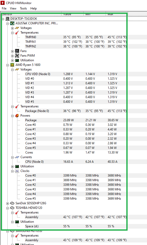Click the Currents icon
The image size is (147, 245).
17,157
